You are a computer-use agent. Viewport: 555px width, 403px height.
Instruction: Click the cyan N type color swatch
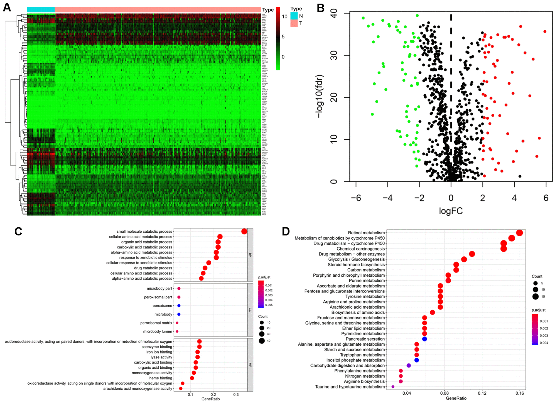(x=294, y=16)
